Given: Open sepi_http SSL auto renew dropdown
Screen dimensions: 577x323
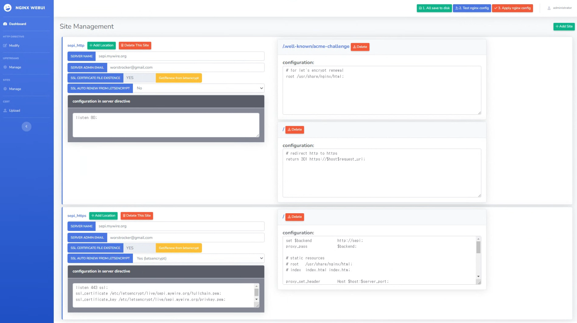Looking at the screenshot, I should [199, 88].
